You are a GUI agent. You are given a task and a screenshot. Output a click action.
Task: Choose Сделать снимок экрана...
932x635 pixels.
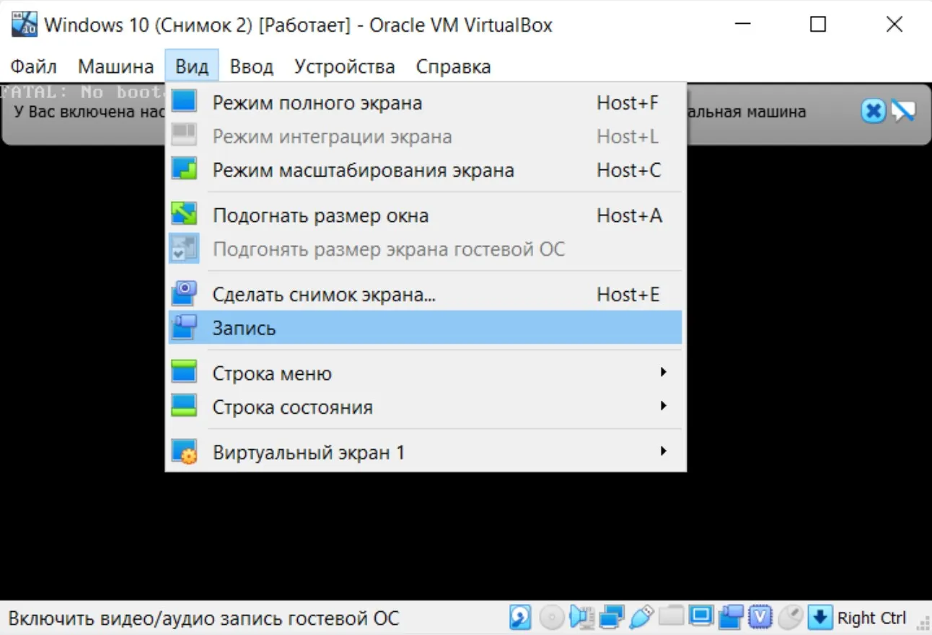tap(424, 295)
